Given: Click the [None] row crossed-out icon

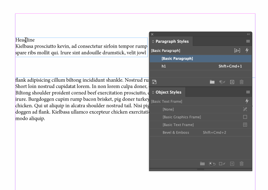Looking at the screenshot, I should pos(245,109).
